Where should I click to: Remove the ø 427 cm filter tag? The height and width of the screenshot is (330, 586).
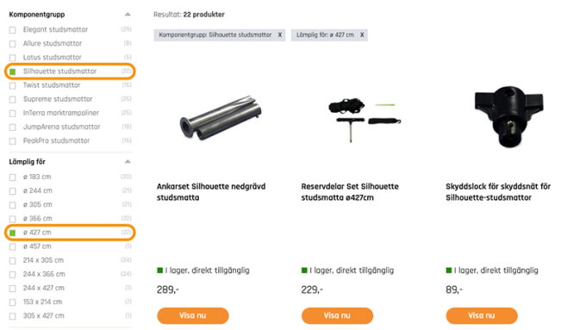point(362,34)
